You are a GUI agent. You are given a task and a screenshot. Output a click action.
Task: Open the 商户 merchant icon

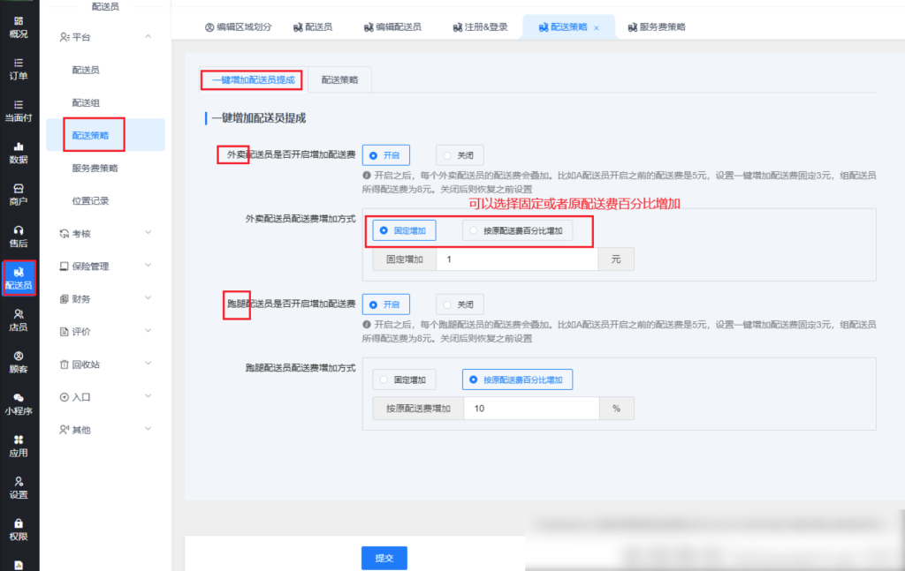point(19,188)
